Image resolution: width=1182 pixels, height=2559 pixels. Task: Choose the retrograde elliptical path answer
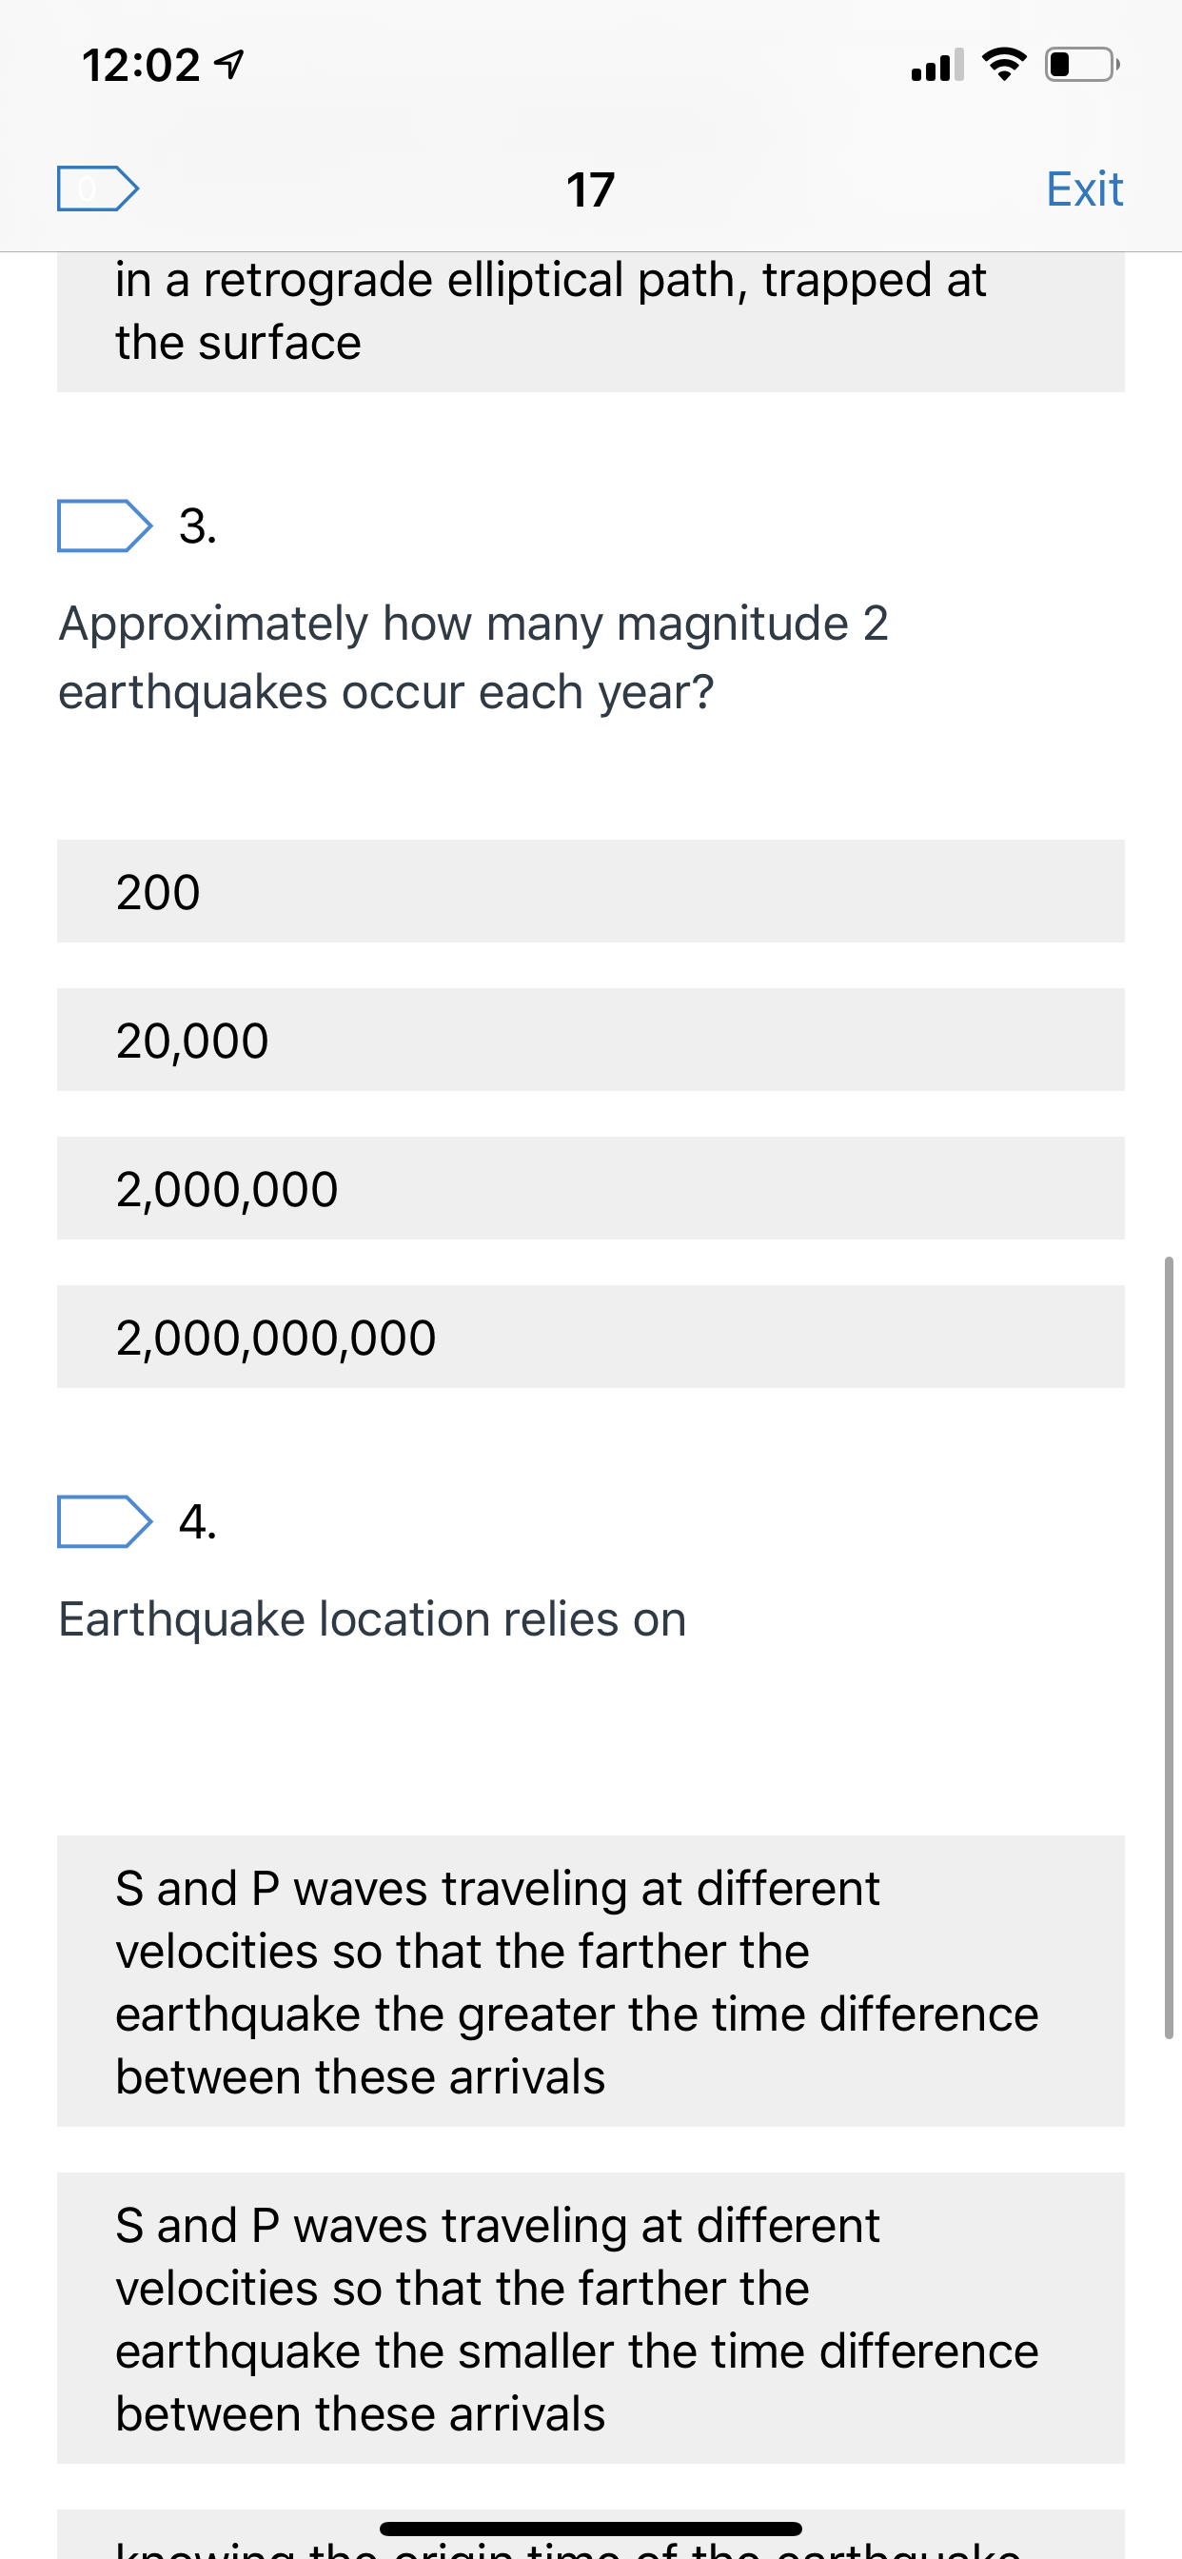tap(590, 321)
